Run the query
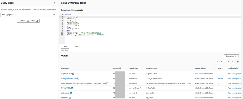The image size is (243, 99). [65, 47]
